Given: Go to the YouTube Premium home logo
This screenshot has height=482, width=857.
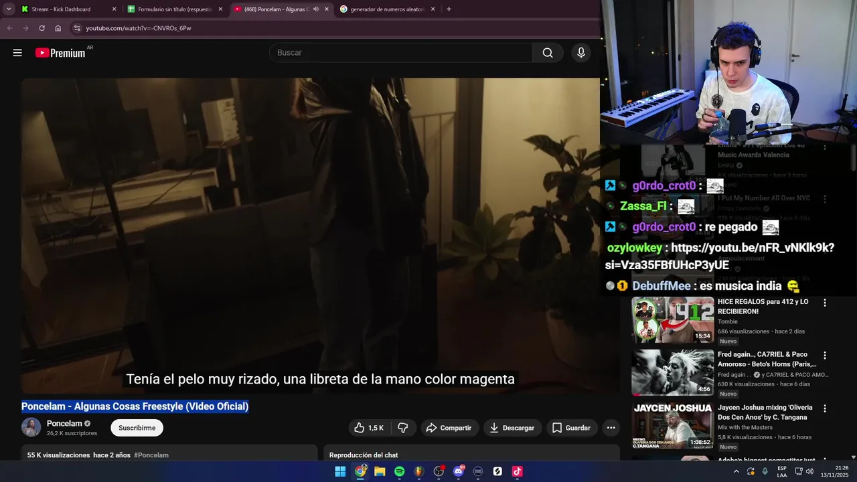Looking at the screenshot, I should pos(60,53).
